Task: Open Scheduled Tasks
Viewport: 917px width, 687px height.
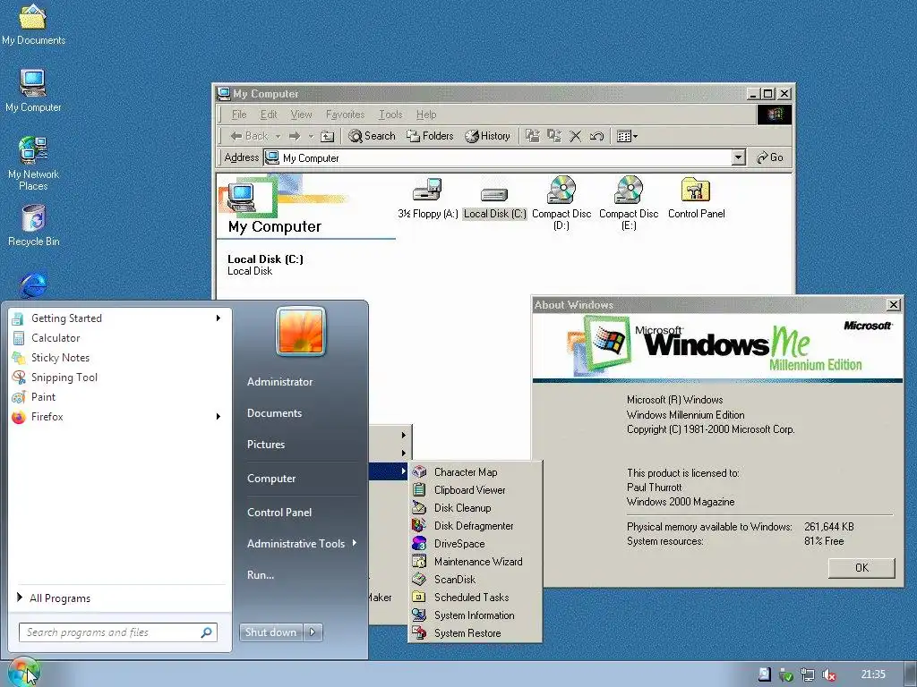Action: (x=475, y=598)
